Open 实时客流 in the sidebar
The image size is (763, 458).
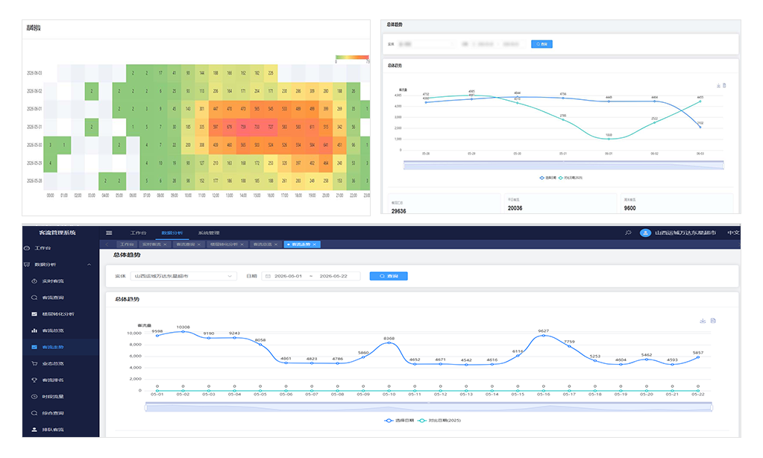coord(53,281)
